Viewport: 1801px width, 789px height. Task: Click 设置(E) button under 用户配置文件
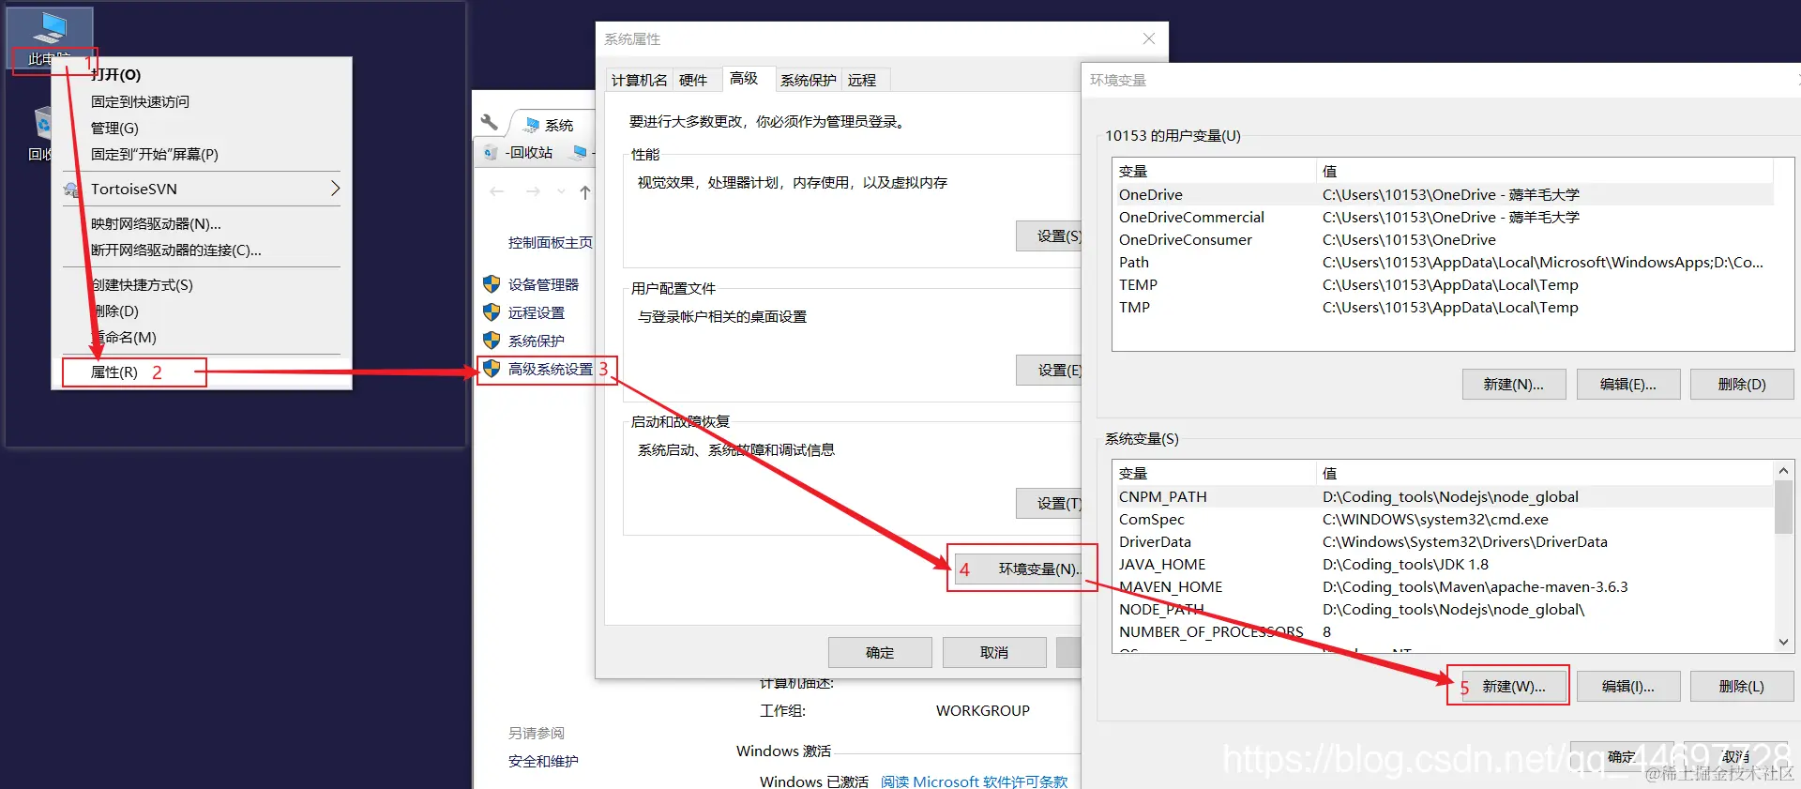point(1050,371)
